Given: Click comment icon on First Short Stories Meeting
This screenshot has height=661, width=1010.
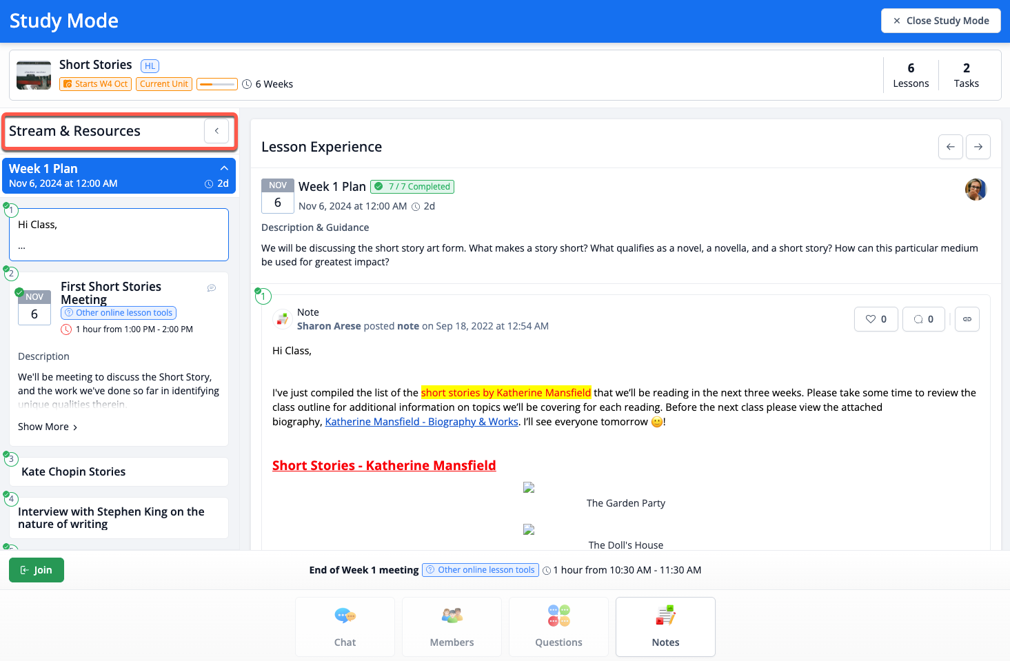Looking at the screenshot, I should pyautogui.click(x=212, y=288).
